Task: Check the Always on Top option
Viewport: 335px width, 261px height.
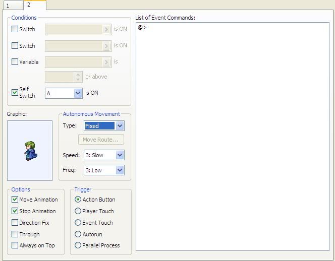Action: (15, 245)
